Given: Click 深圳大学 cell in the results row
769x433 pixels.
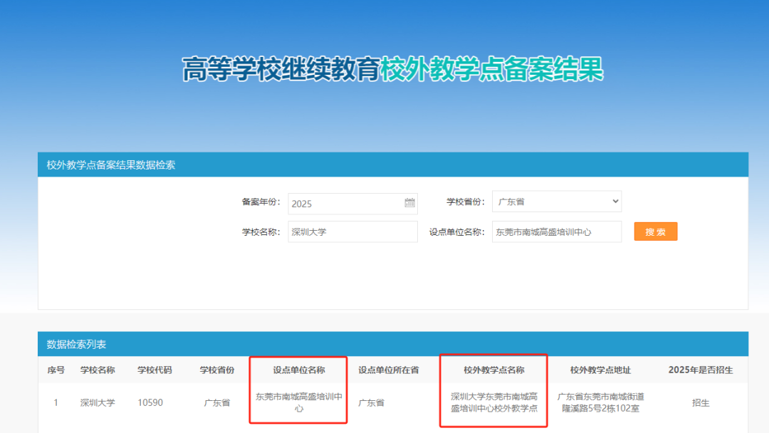Looking at the screenshot, I should (x=98, y=402).
